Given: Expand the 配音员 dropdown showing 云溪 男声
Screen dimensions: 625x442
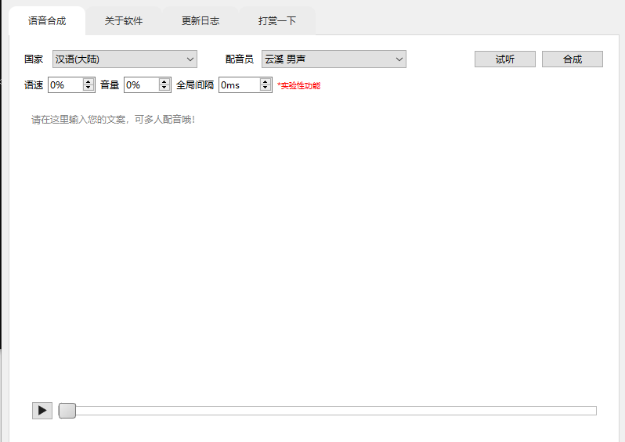Looking at the screenshot, I should coord(334,59).
